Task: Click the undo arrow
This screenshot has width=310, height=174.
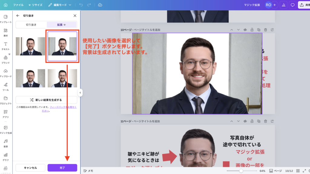Action: tap(81, 5)
